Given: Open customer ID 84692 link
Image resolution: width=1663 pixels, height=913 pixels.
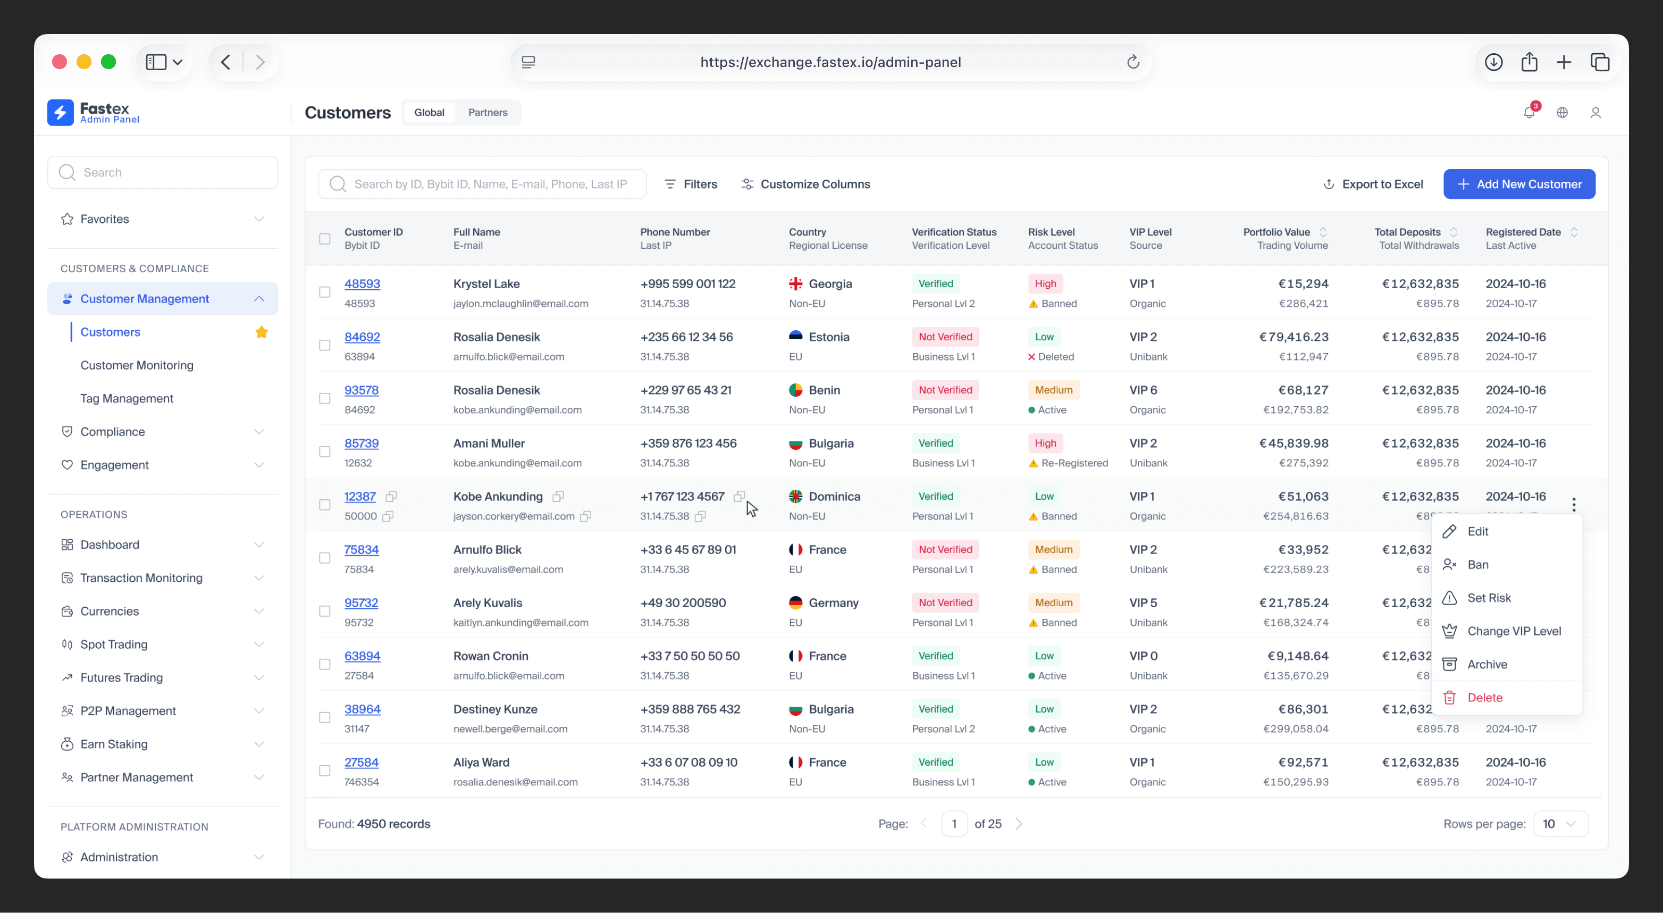Looking at the screenshot, I should click(x=362, y=337).
